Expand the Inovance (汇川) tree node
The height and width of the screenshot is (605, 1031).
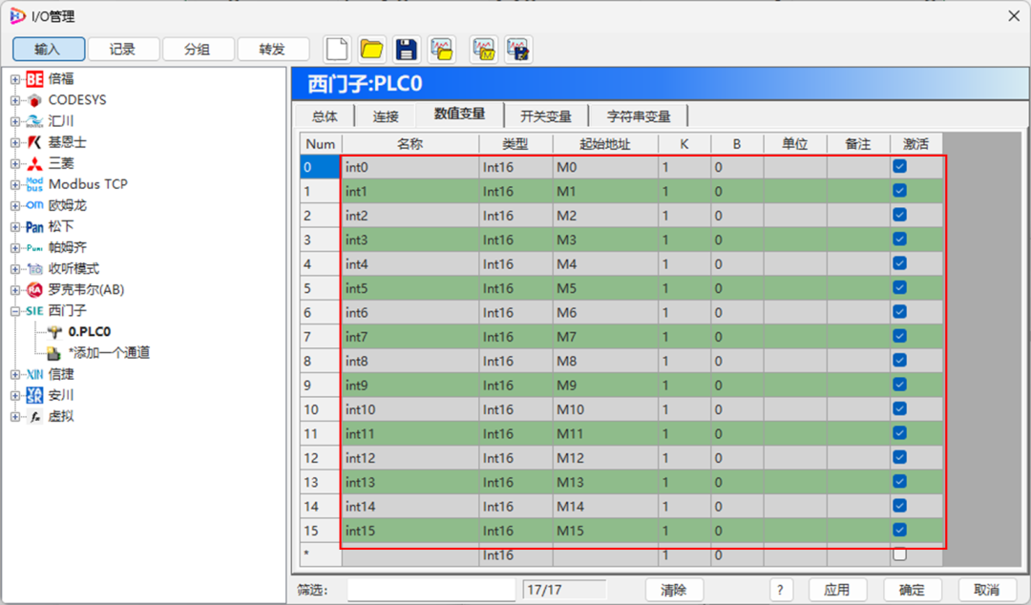click(x=14, y=121)
